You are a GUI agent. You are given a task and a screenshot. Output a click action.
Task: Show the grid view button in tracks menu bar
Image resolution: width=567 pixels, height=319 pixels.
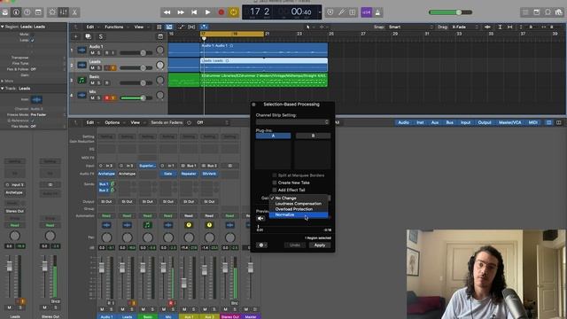[x=159, y=27]
